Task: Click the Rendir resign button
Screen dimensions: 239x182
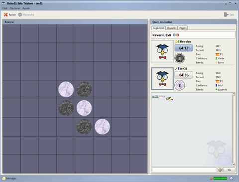Action: 10,15
